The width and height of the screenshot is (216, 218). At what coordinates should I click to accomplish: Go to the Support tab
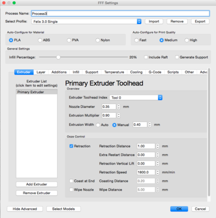(92, 72)
